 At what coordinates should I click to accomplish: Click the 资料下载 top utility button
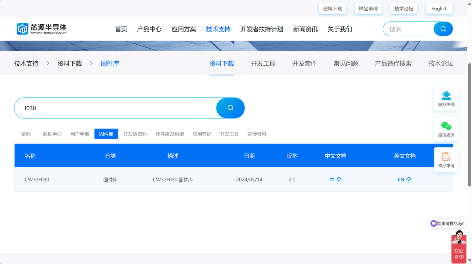pyautogui.click(x=333, y=9)
